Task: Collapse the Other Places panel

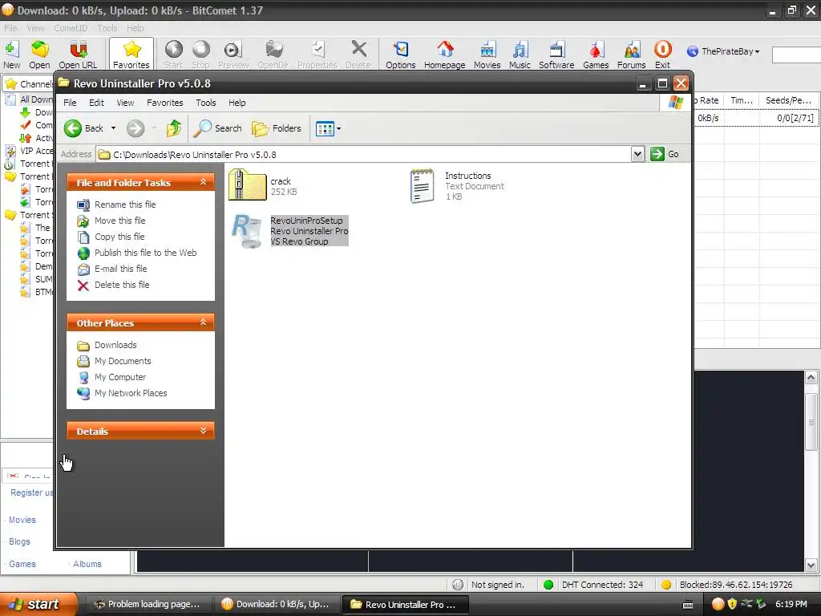Action: click(203, 322)
